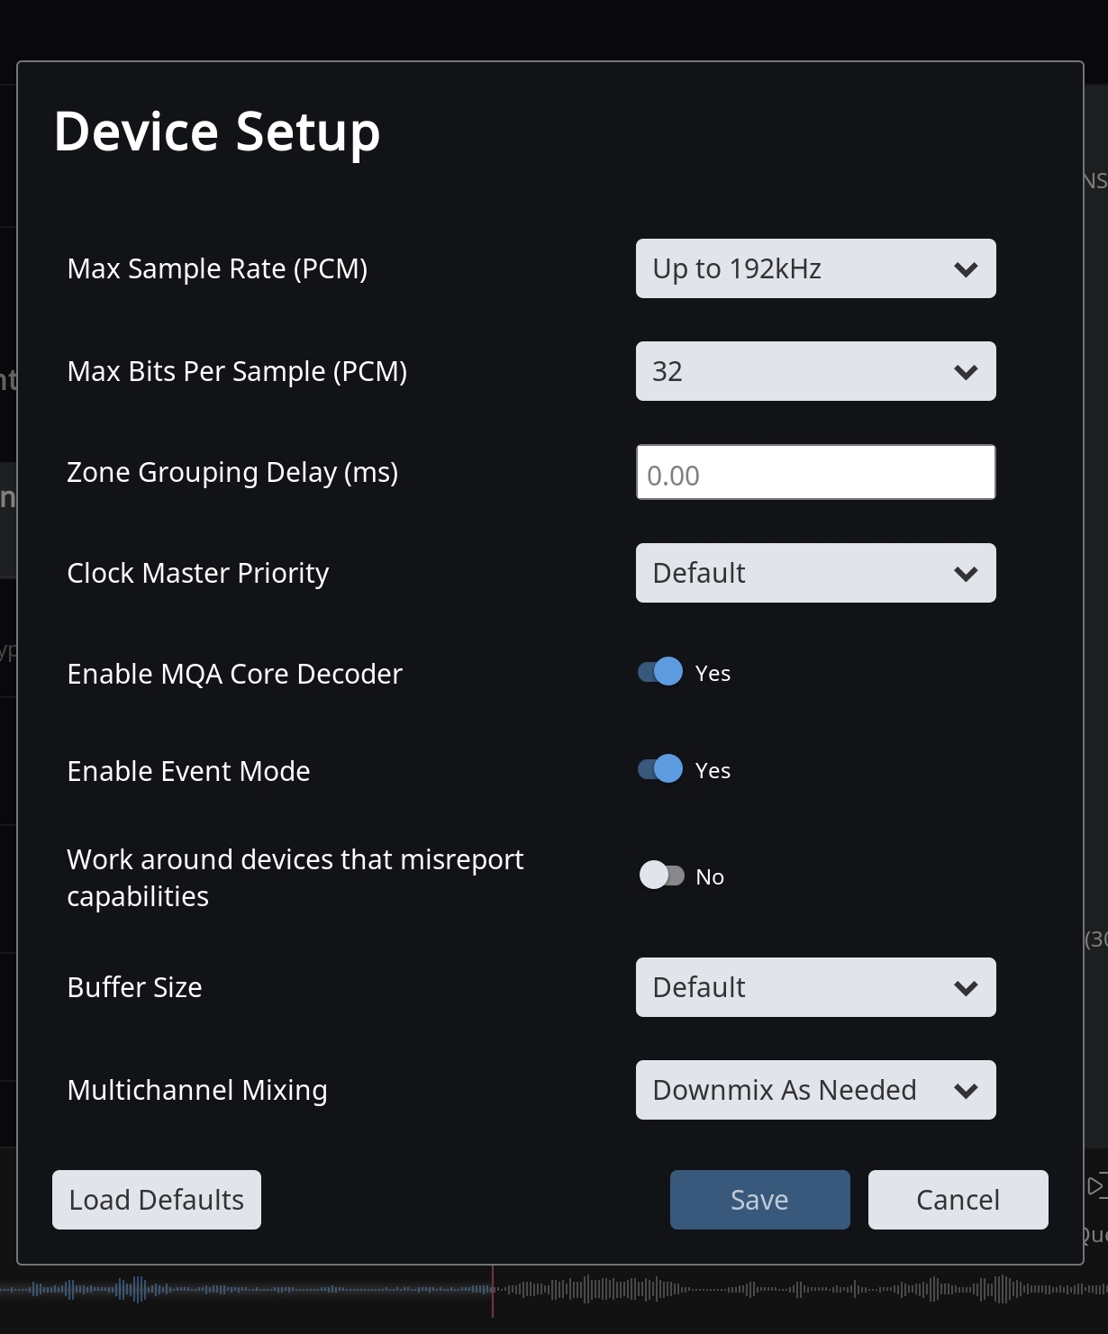Click the Zone Grouping Delay input field

pos(816,472)
